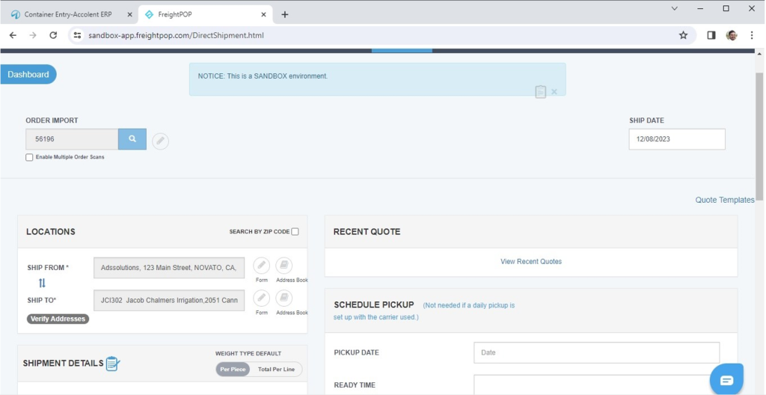Click the browser address bar URL
Viewport: 766px width, 395px height.
[176, 35]
